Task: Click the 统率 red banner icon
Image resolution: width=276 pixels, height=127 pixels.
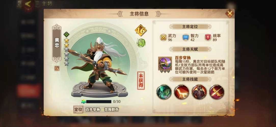Action: [208, 37]
